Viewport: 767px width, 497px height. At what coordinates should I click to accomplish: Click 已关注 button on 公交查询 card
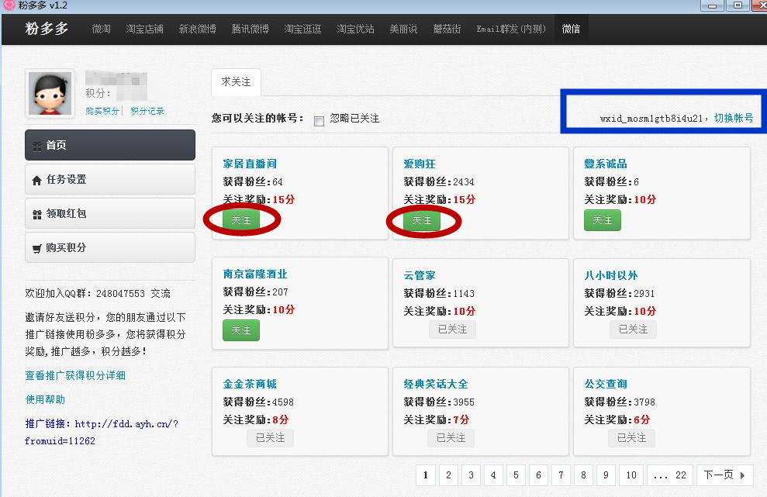click(x=631, y=438)
